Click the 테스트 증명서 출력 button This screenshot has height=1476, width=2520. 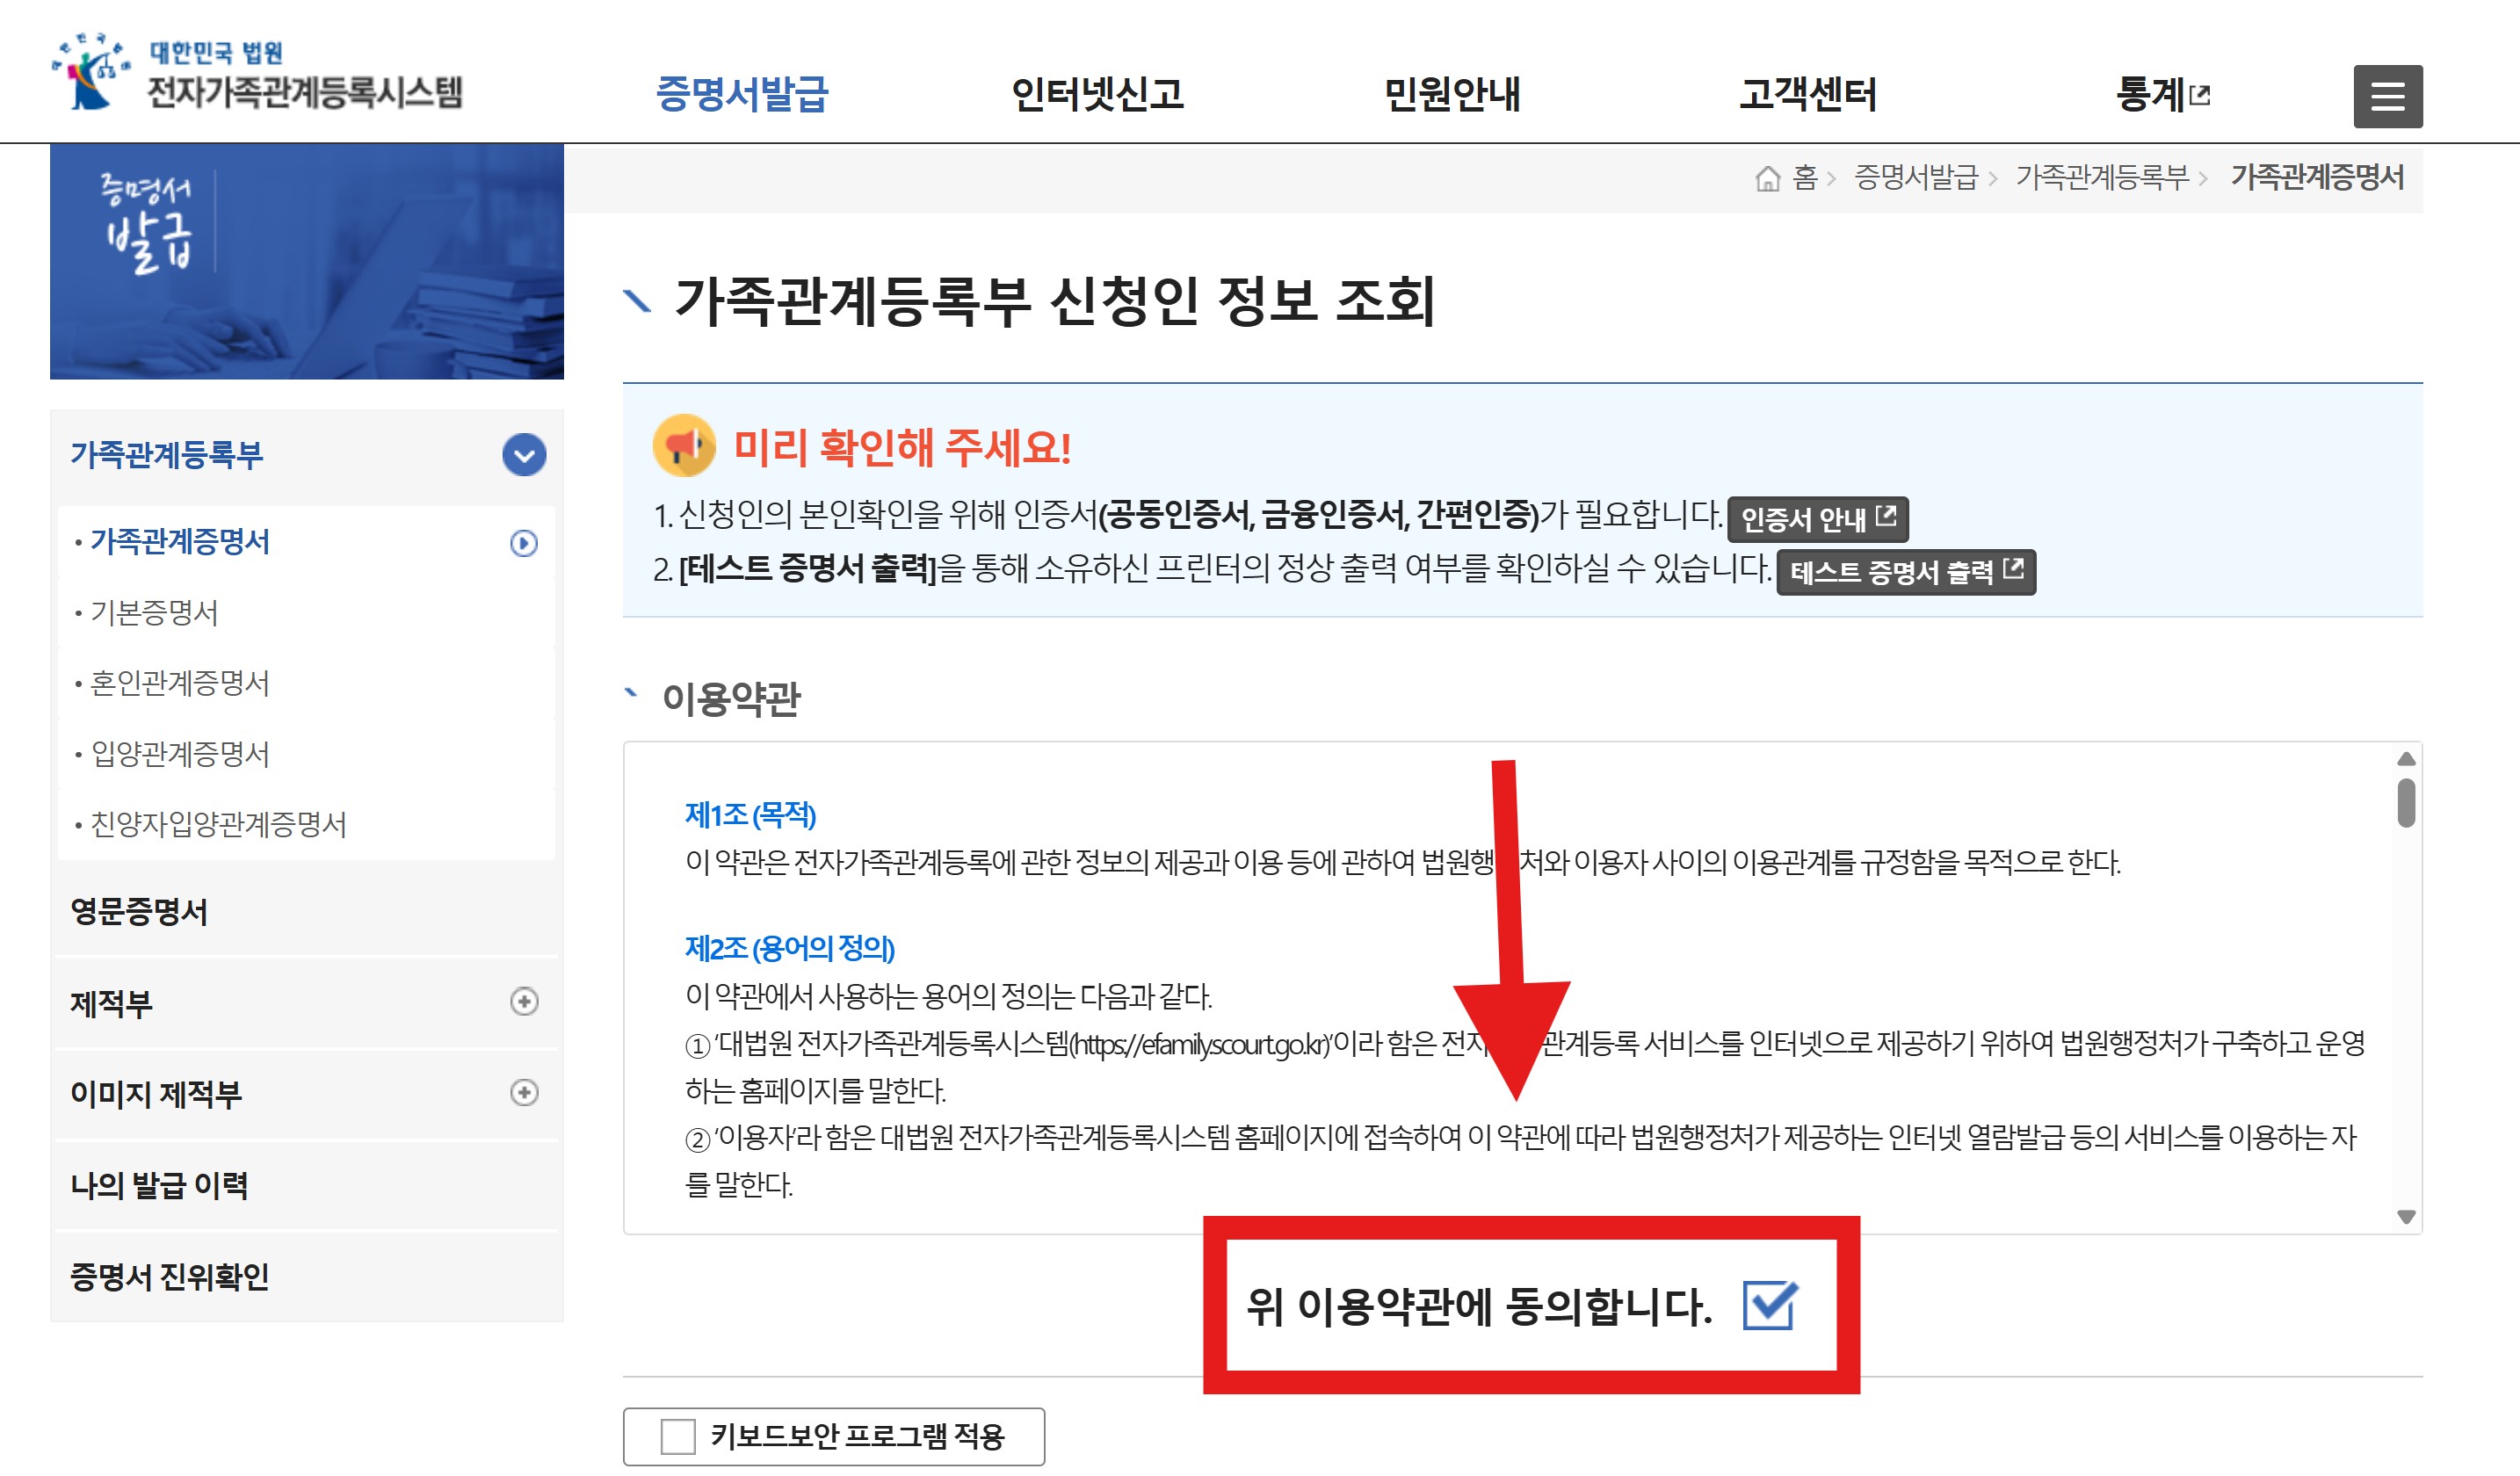(1905, 572)
